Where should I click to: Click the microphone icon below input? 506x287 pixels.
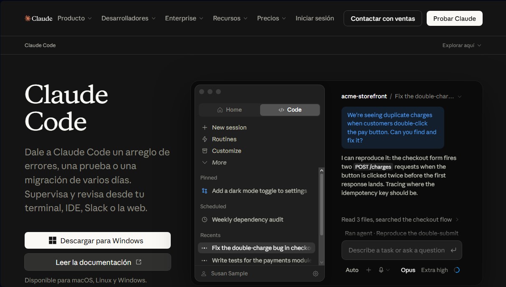click(x=381, y=270)
